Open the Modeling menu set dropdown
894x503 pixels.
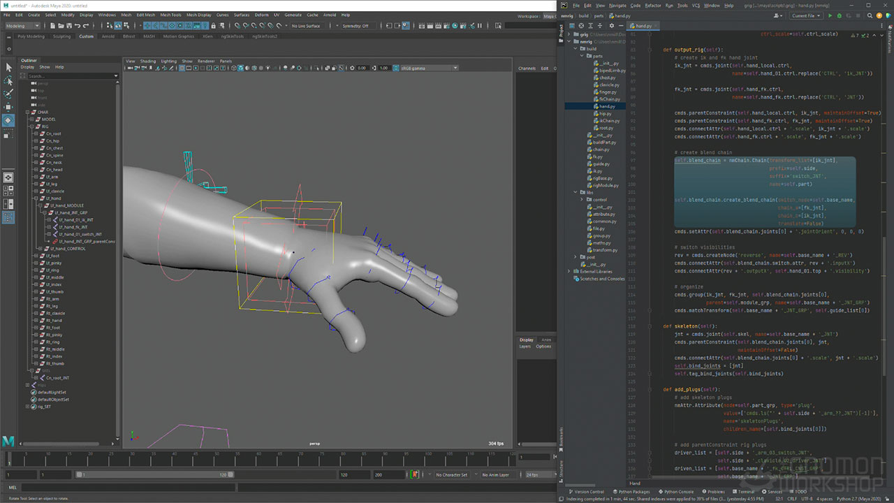[23, 26]
